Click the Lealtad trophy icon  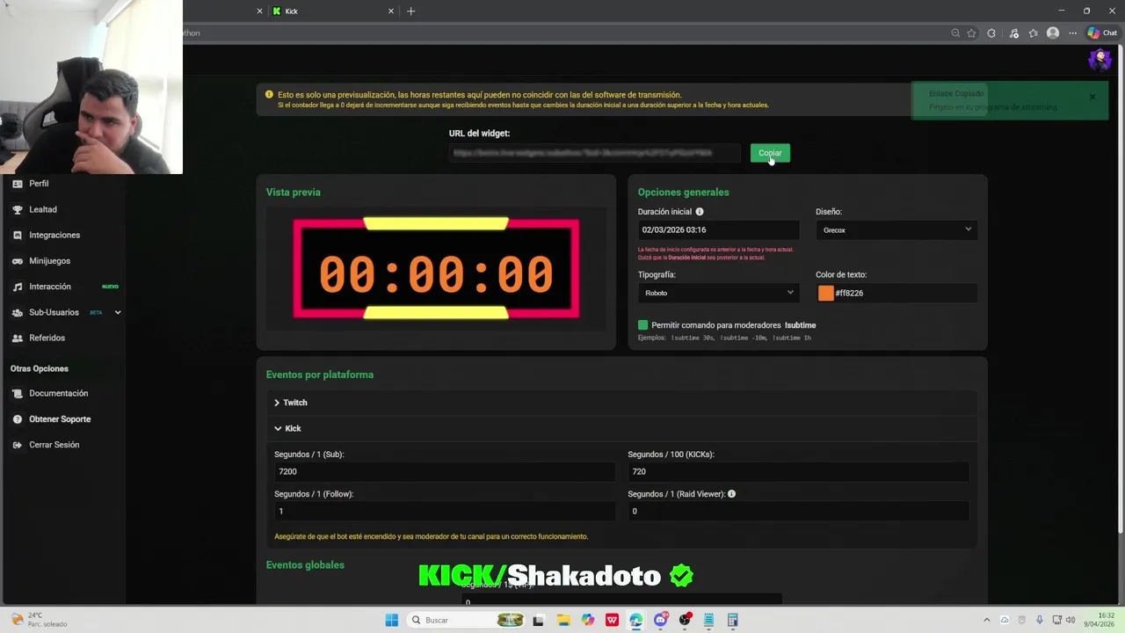point(18,209)
